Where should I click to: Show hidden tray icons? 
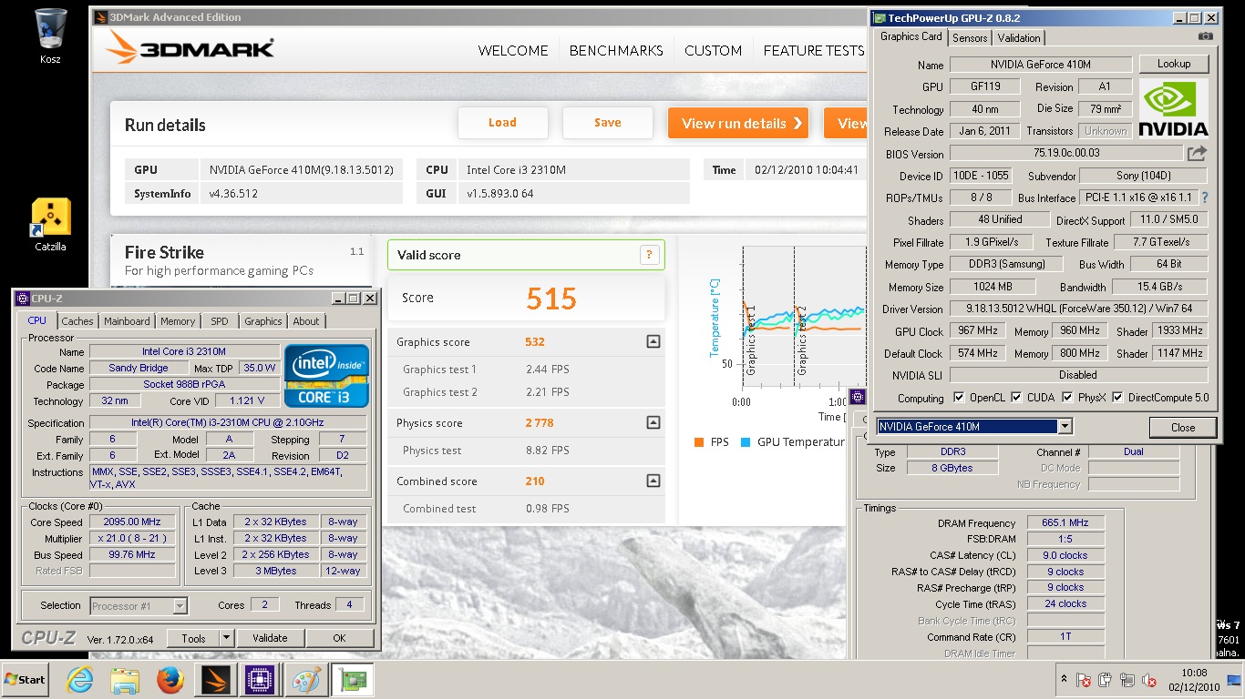coord(1063,680)
